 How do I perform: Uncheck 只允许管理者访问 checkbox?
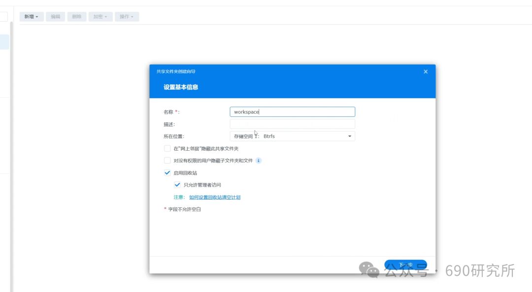177,185
